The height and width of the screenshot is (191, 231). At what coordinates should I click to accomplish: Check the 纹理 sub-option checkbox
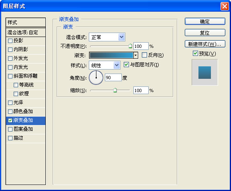(16, 94)
